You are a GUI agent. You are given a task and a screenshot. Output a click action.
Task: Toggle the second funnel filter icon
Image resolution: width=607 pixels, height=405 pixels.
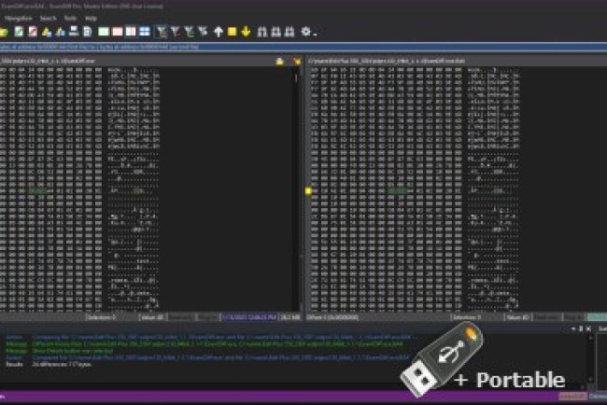(x=176, y=32)
